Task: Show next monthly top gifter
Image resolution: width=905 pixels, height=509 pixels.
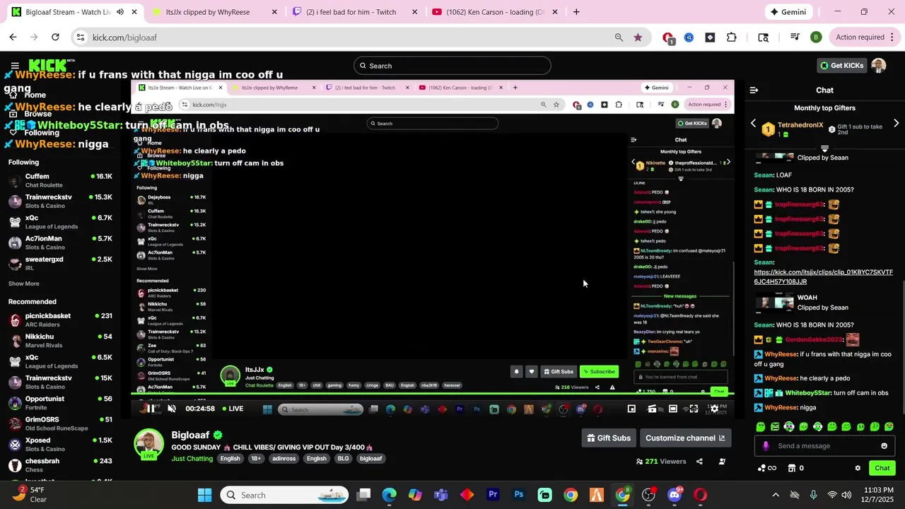Action: 896,123
